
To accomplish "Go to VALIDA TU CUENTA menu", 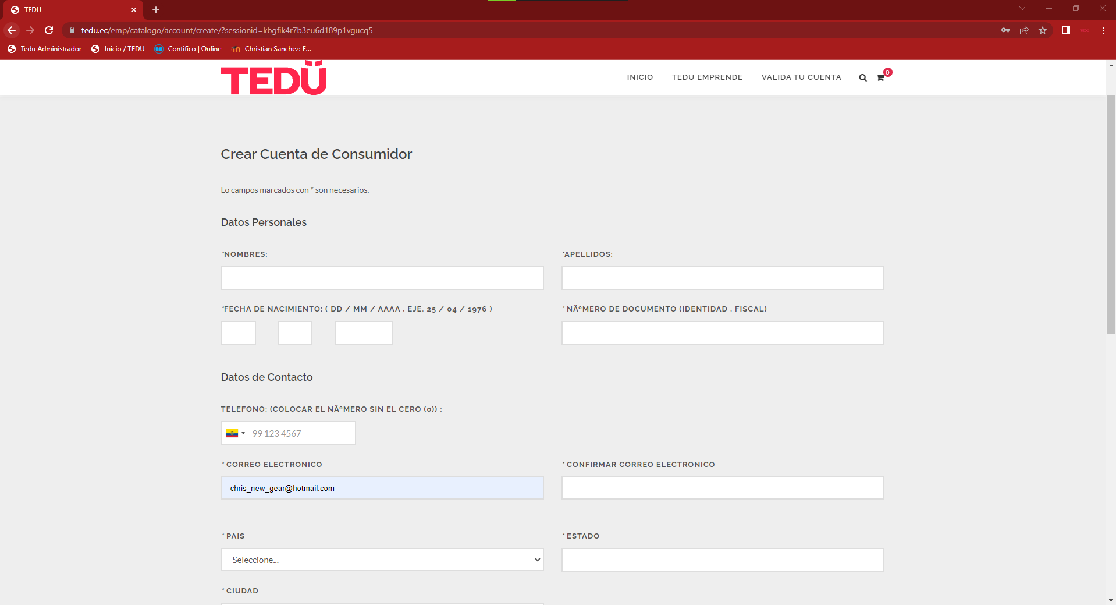I will point(801,77).
